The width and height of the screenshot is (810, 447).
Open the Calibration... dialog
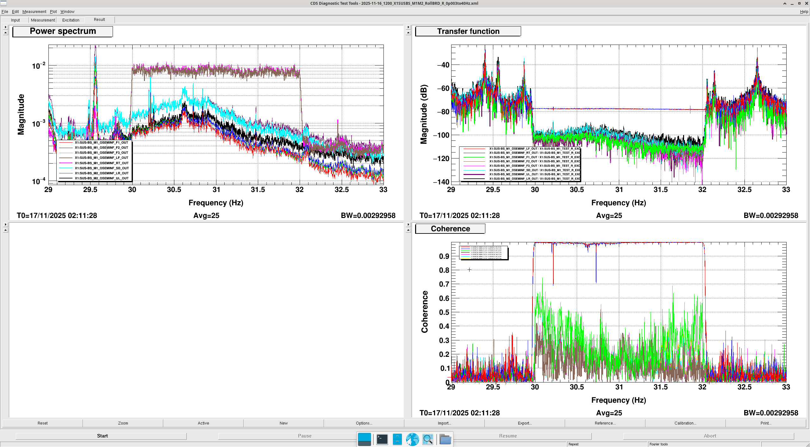pyautogui.click(x=685, y=423)
